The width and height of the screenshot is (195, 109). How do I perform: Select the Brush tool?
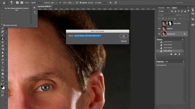[x=2, y=35]
